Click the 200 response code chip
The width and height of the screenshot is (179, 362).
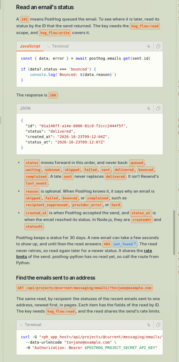[53, 95]
